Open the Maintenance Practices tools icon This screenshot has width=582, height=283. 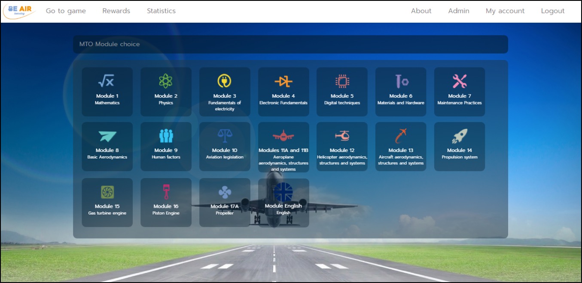459,81
